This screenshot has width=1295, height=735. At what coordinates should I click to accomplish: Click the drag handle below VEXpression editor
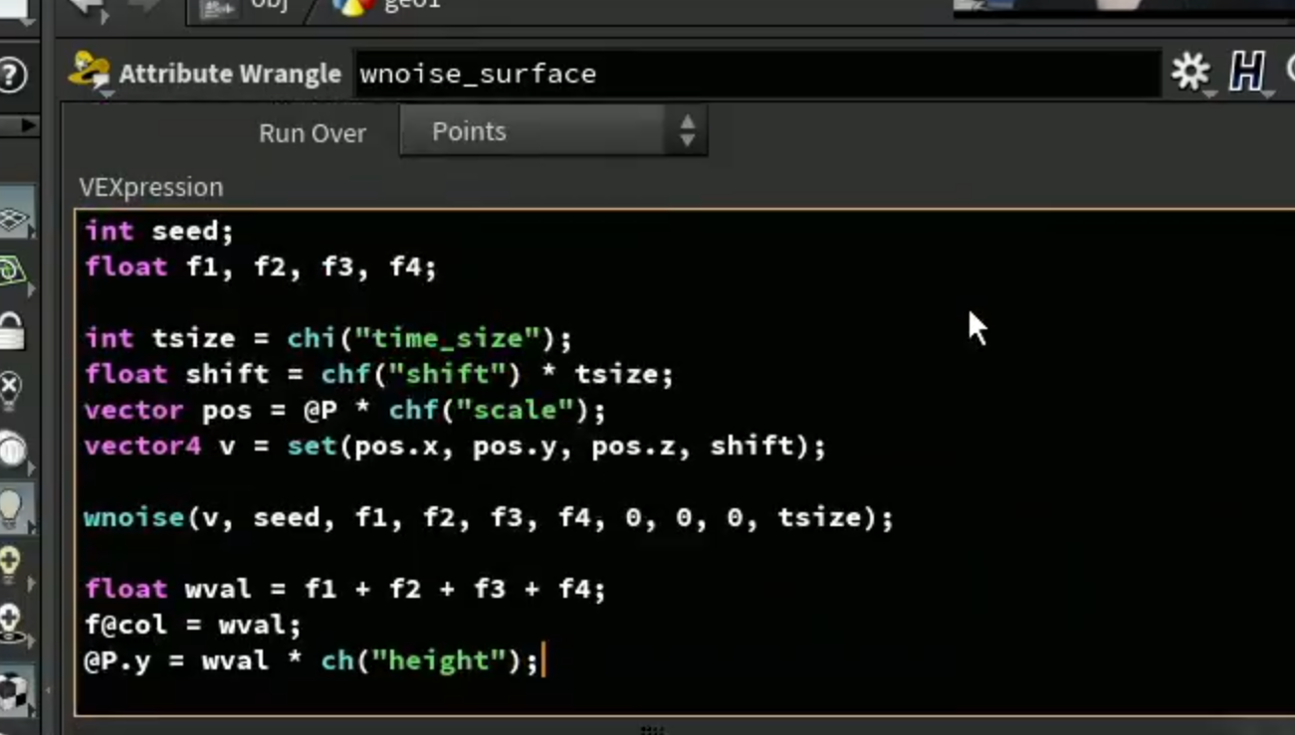click(x=652, y=729)
